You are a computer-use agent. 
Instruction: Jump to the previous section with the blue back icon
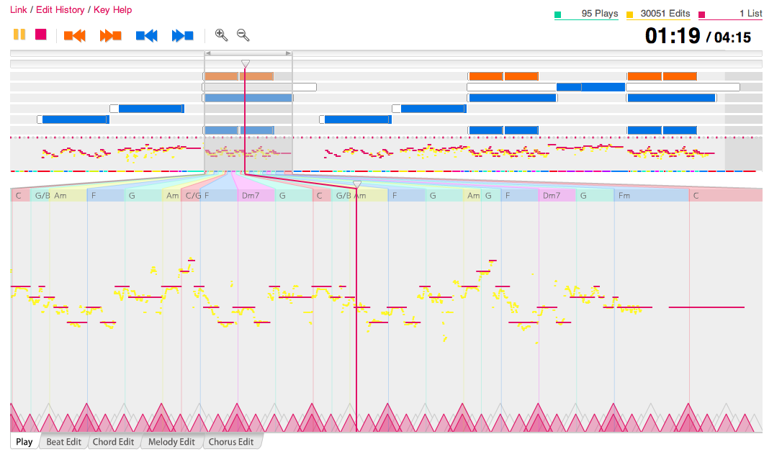pyautogui.click(x=147, y=35)
